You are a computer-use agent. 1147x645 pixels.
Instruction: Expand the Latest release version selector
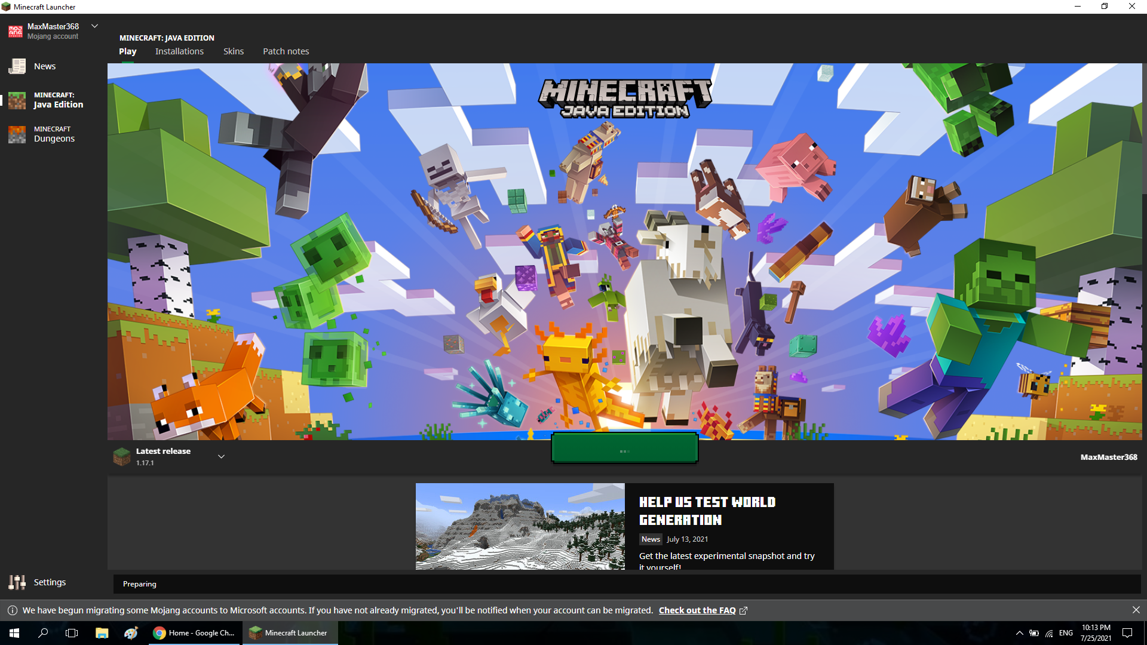click(x=221, y=457)
